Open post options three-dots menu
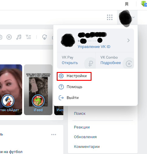 coord(54,135)
